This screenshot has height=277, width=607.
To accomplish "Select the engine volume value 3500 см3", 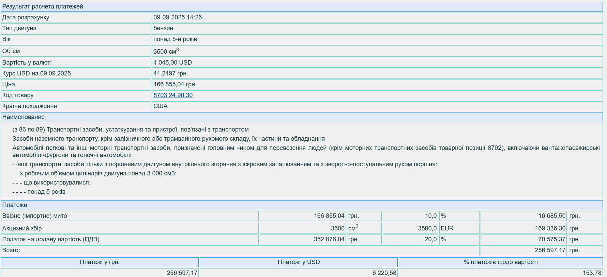I will 166,51.
